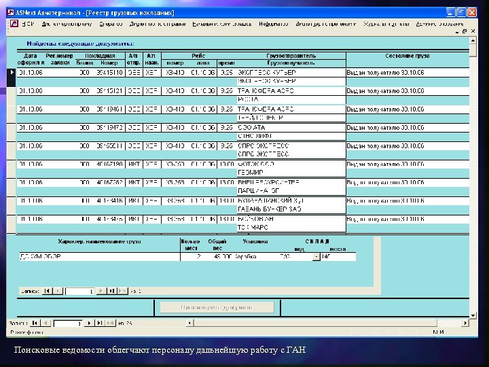Select consignee cell РОСТА
The width and height of the screenshot is (489, 367).
[291, 99]
